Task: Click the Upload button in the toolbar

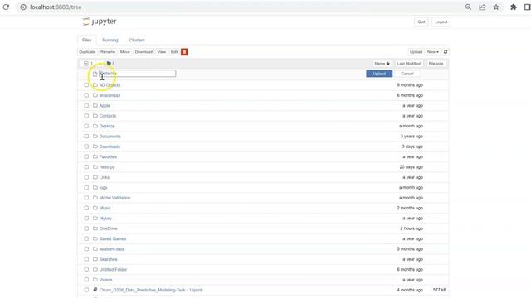Action: pyautogui.click(x=416, y=52)
